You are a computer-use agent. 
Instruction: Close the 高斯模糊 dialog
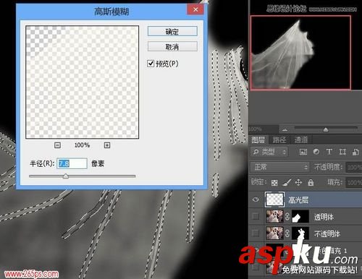(x=195, y=9)
